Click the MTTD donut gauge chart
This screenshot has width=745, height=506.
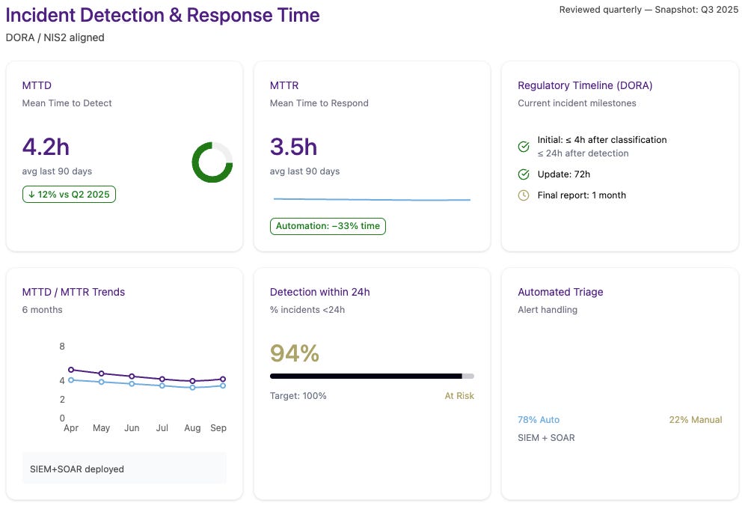point(212,162)
